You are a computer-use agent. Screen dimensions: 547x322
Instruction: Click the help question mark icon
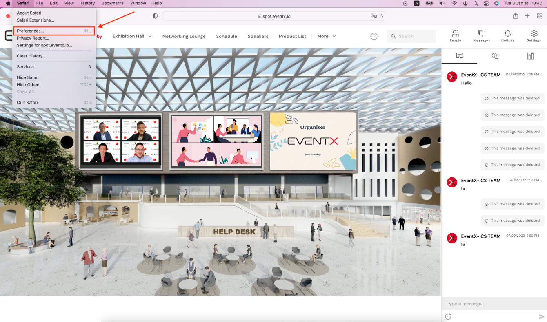pos(374,36)
